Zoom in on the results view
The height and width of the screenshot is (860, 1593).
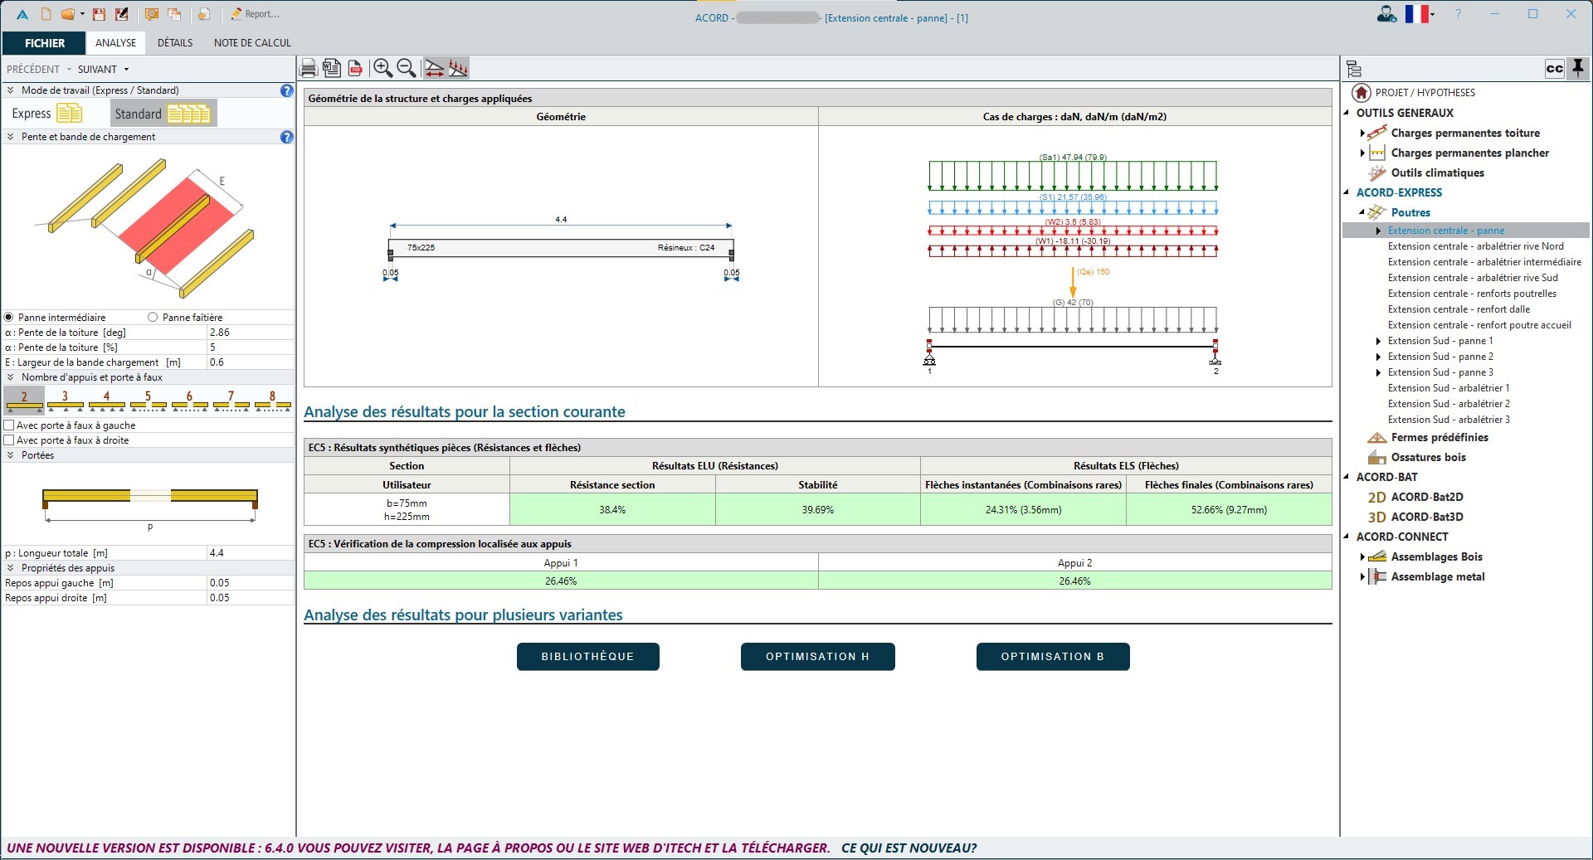tap(382, 68)
